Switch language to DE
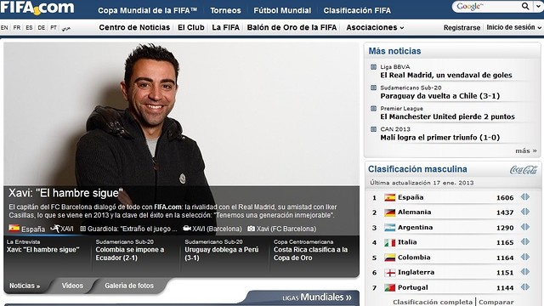The width and height of the screenshot is (544, 306). pyautogui.click(x=42, y=27)
